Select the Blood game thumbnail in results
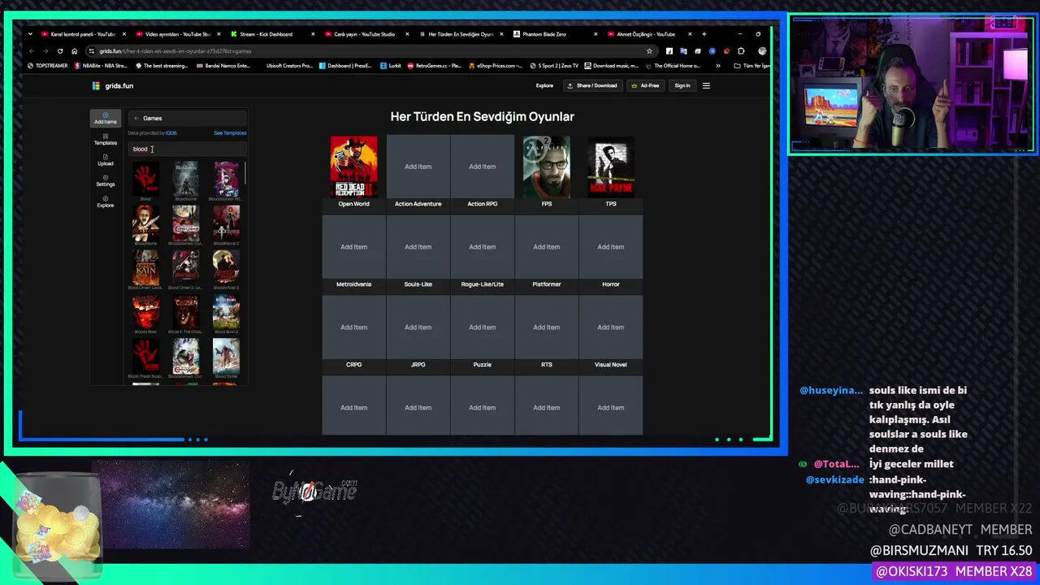1040x585 pixels. click(x=145, y=179)
